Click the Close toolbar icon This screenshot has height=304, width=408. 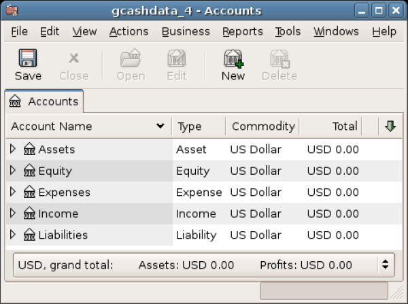point(73,59)
